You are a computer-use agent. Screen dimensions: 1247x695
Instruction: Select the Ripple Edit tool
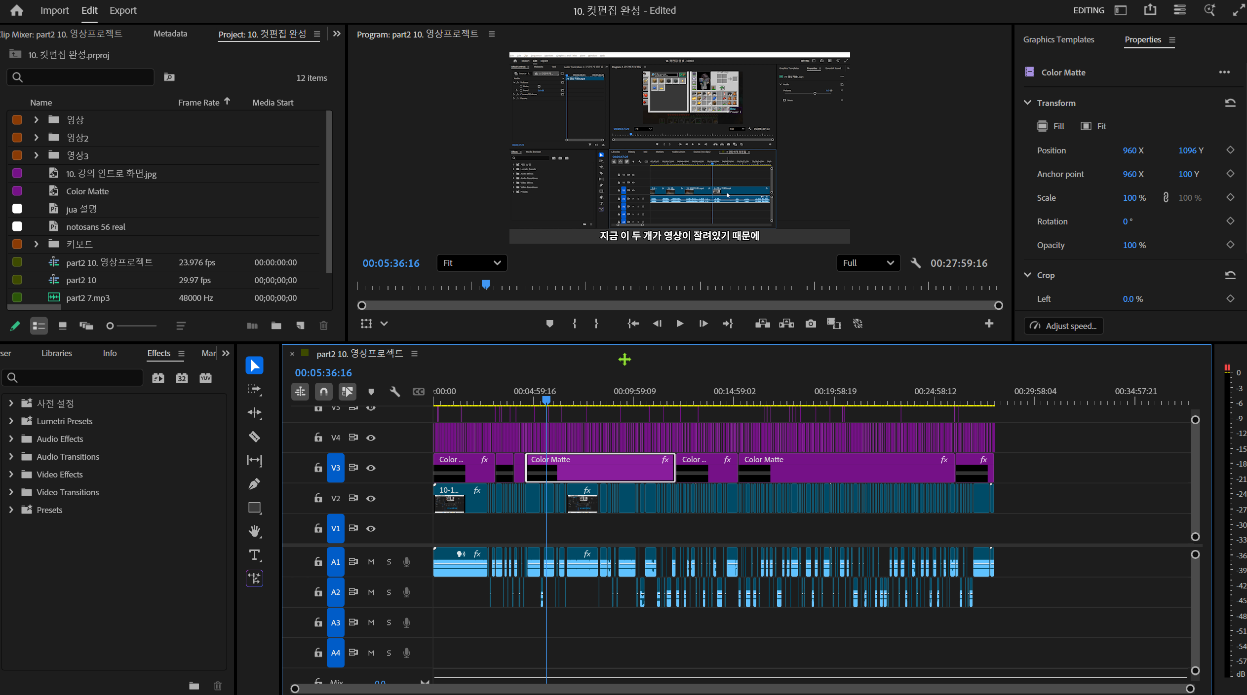coord(254,413)
